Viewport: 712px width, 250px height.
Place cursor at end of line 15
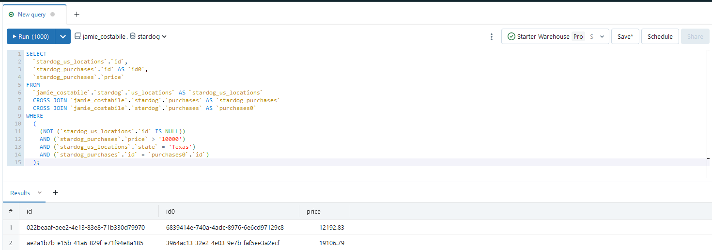(x=40, y=162)
